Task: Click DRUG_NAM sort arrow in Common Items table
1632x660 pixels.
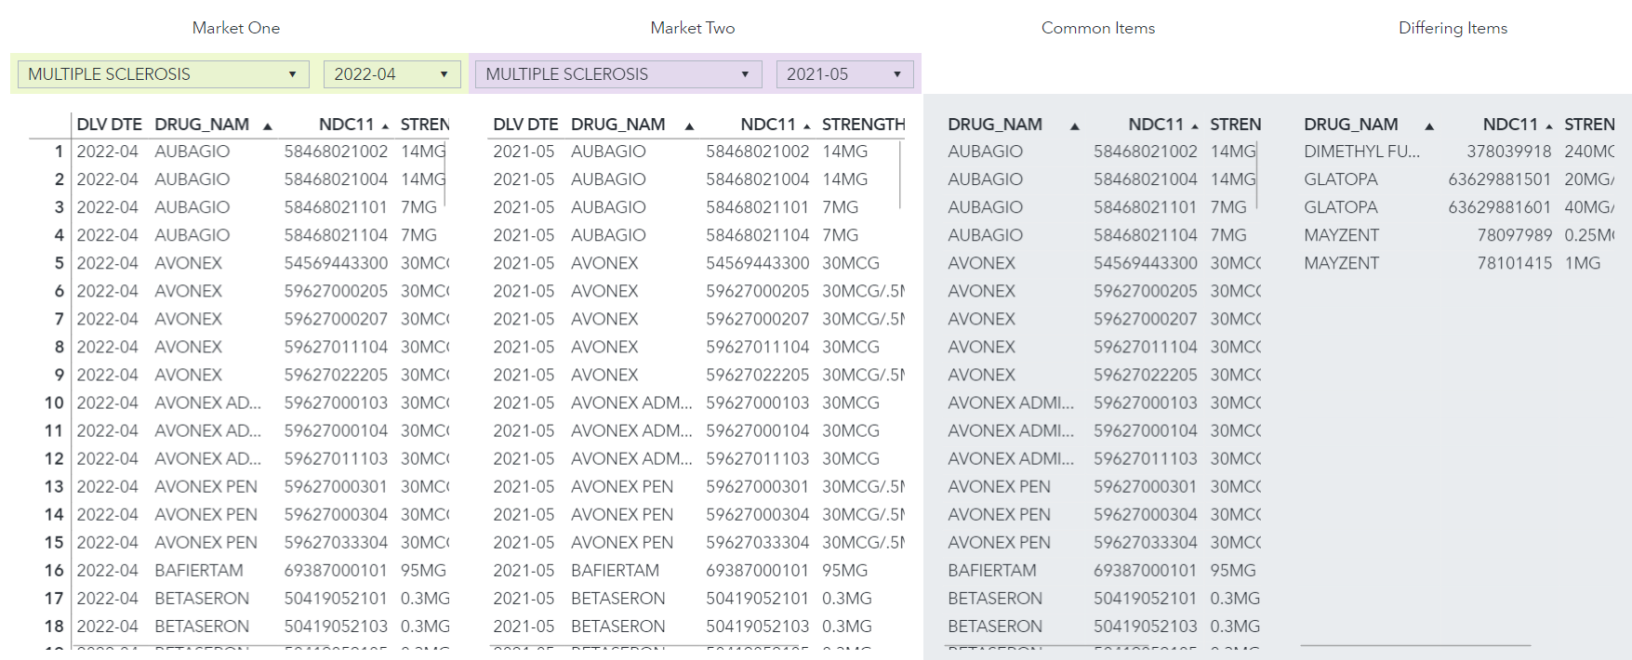Action: [1075, 125]
